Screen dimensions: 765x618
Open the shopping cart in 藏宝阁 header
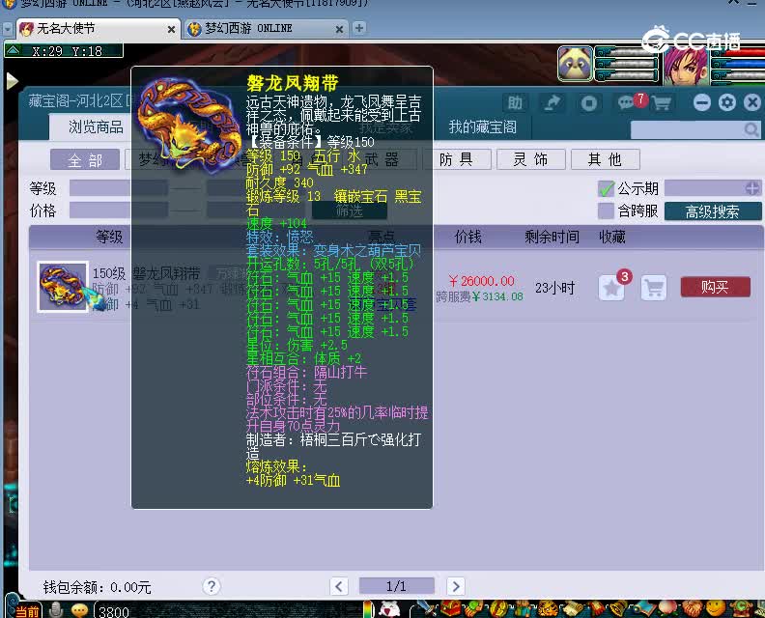661,103
